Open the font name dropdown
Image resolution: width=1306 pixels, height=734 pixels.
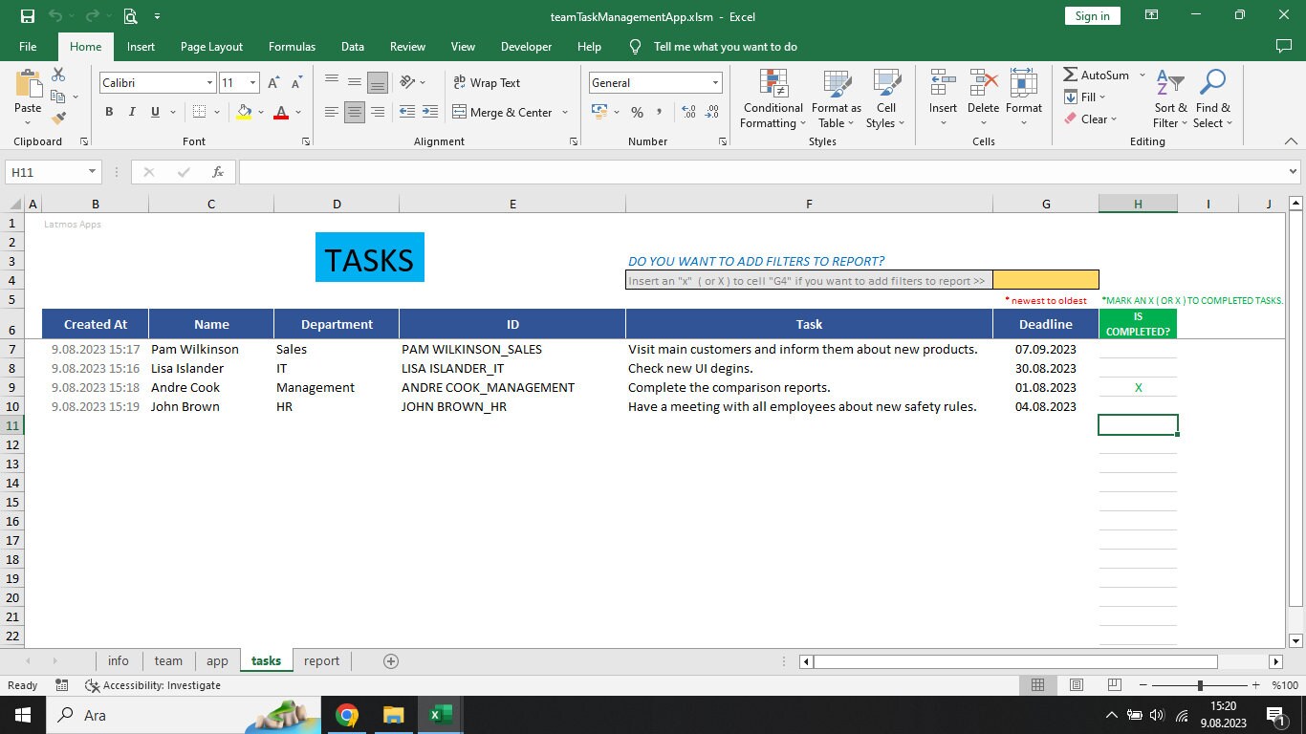pyautogui.click(x=211, y=83)
